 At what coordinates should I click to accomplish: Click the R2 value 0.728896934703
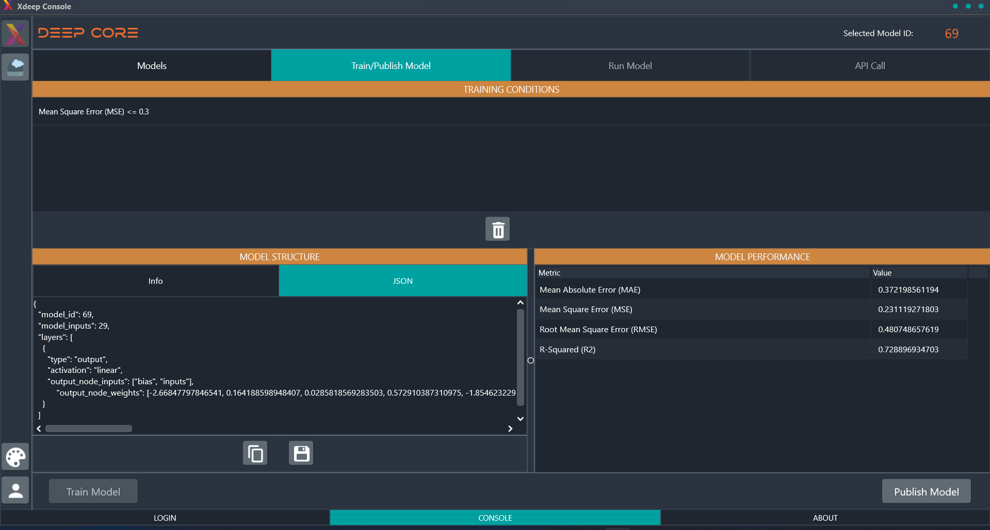[x=908, y=349]
